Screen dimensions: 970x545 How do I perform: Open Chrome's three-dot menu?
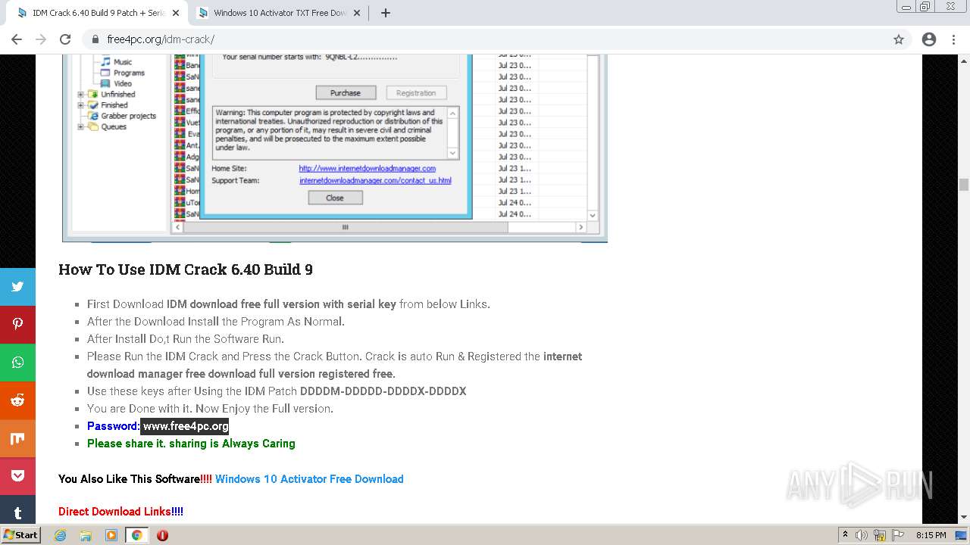[953, 39]
